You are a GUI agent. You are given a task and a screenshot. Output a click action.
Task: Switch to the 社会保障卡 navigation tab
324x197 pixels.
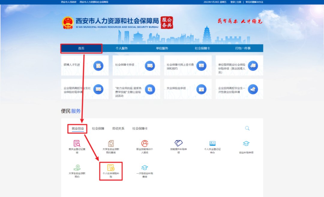[x=202, y=48]
